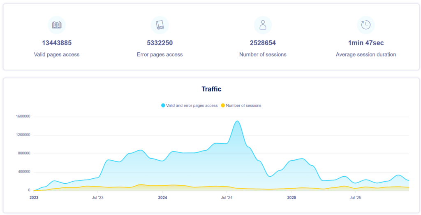Click the 'Average session duration' label
Screen dimensions: 421x215
tap(365, 54)
